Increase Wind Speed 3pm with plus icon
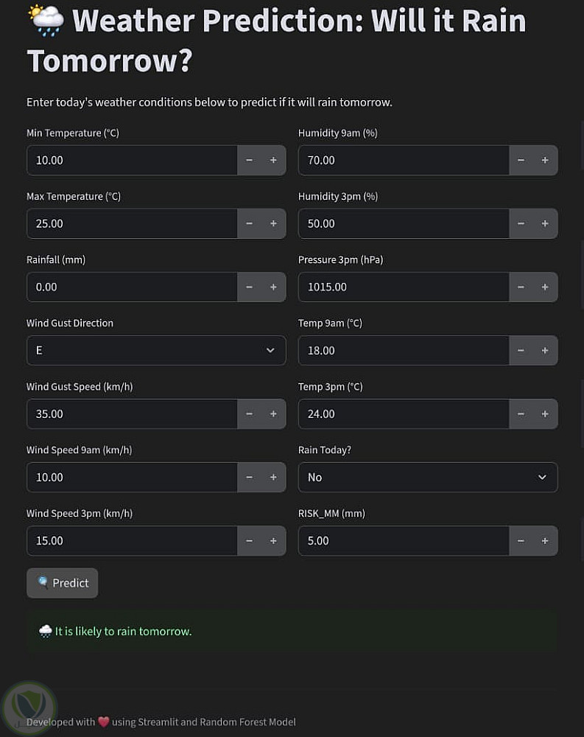 273,540
